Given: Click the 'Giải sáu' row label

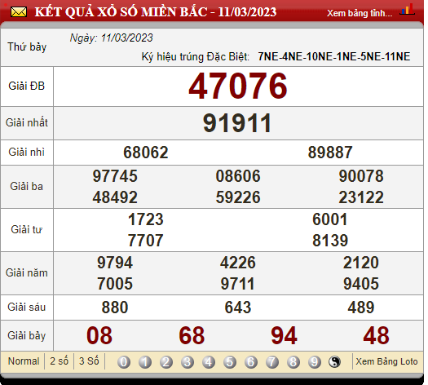Looking at the screenshot, I should (26, 308).
